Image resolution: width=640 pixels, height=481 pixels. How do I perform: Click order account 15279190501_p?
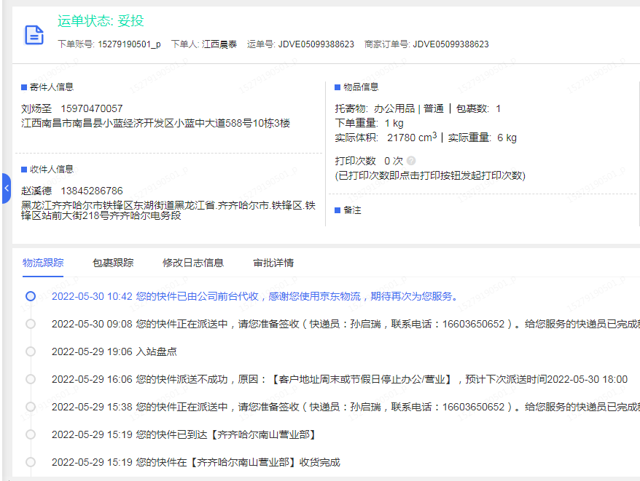tap(129, 44)
